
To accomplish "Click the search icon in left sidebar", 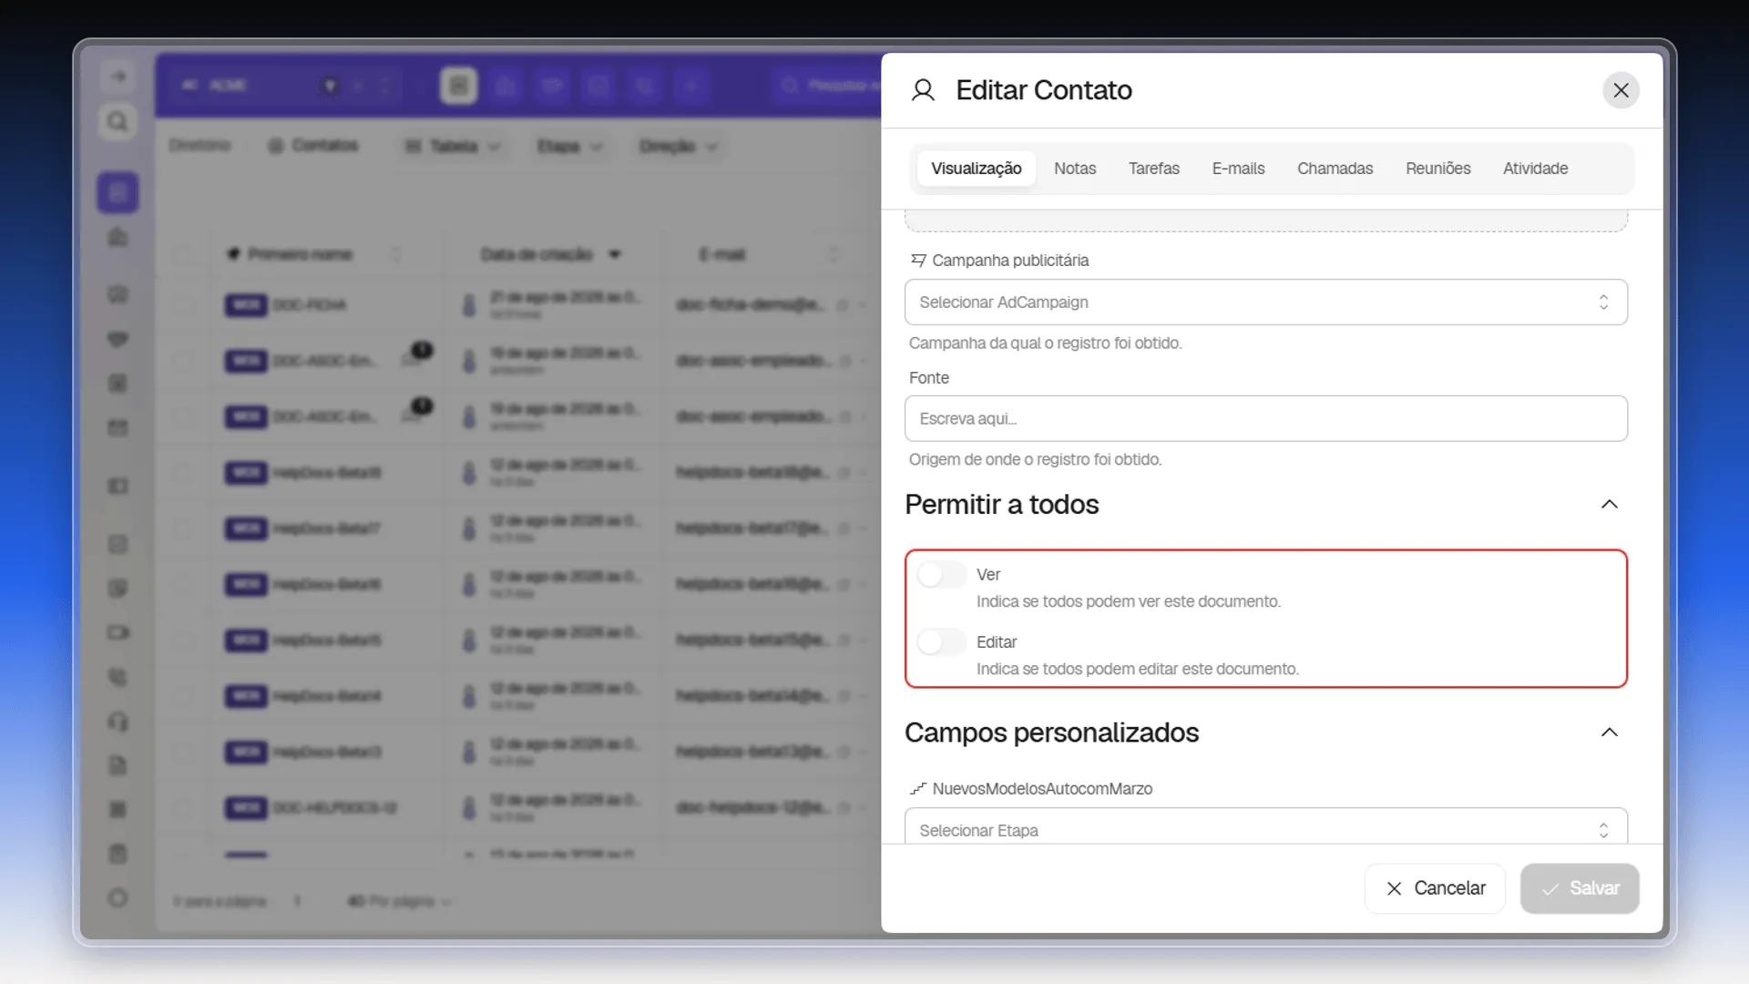I will click(x=118, y=122).
